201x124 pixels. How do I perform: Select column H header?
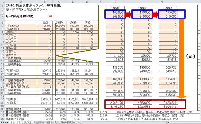(162, 2)
